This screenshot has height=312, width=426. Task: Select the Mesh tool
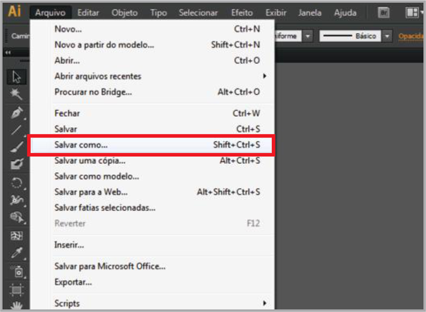pos(17,235)
